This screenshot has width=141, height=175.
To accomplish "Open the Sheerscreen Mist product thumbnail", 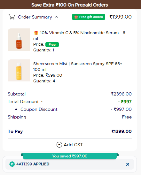I will coord(19,71).
